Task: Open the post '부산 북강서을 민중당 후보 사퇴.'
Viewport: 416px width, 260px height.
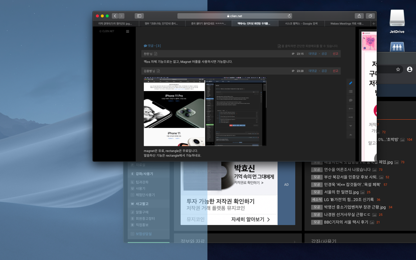Action: (351, 177)
